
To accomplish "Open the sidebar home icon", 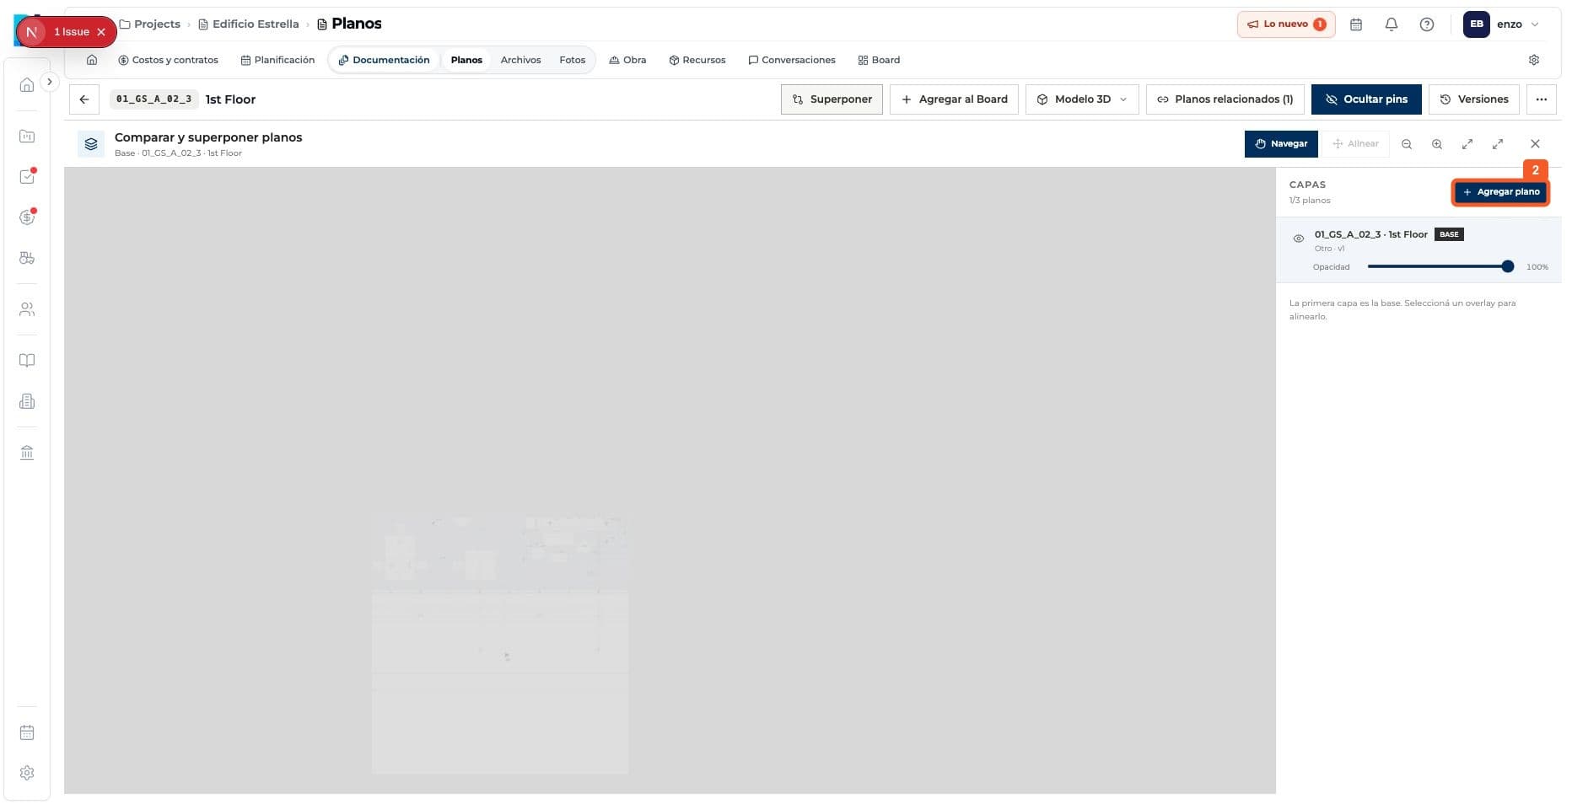I will coord(27,84).
